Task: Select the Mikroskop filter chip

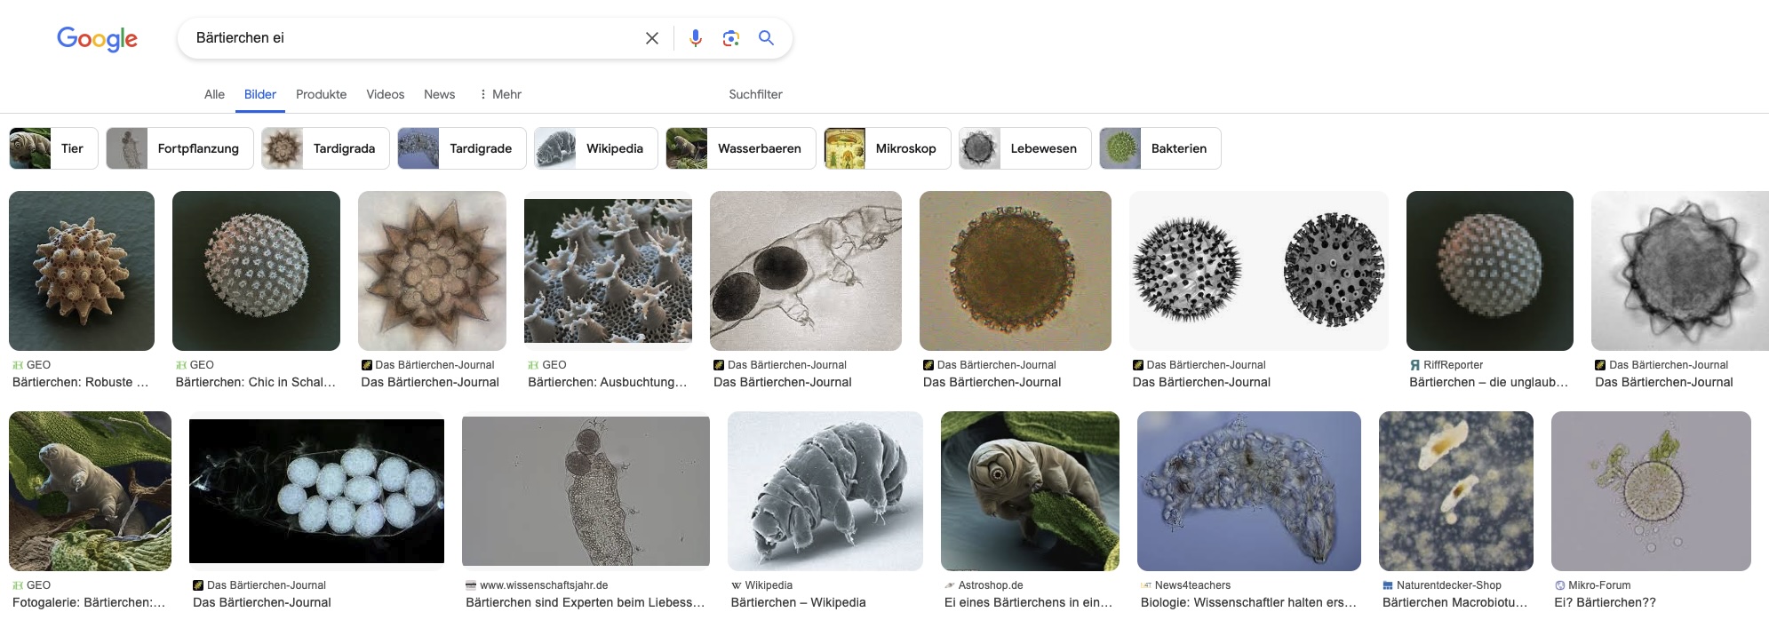Action: click(x=887, y=148)
